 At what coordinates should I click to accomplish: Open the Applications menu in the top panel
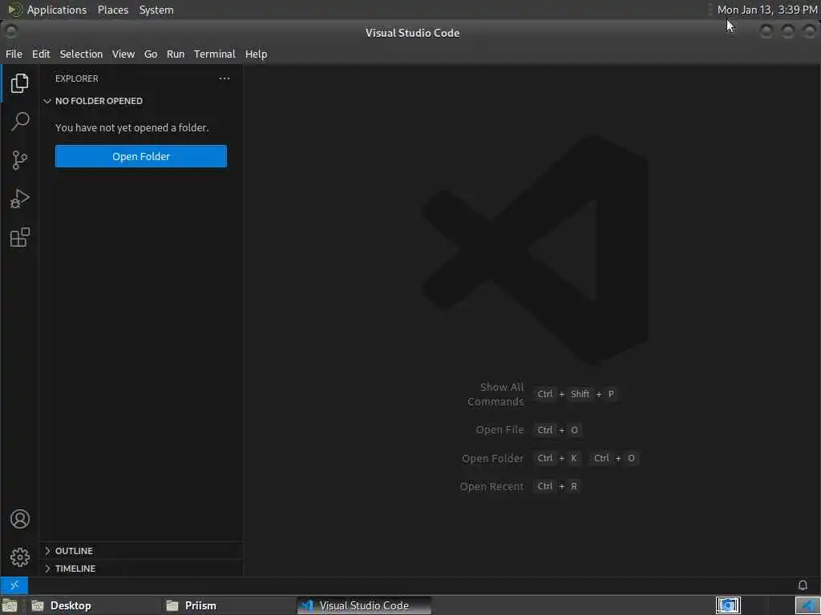point(47,10)
